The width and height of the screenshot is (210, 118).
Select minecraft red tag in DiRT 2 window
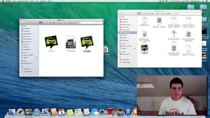click(x=27, y=69)
